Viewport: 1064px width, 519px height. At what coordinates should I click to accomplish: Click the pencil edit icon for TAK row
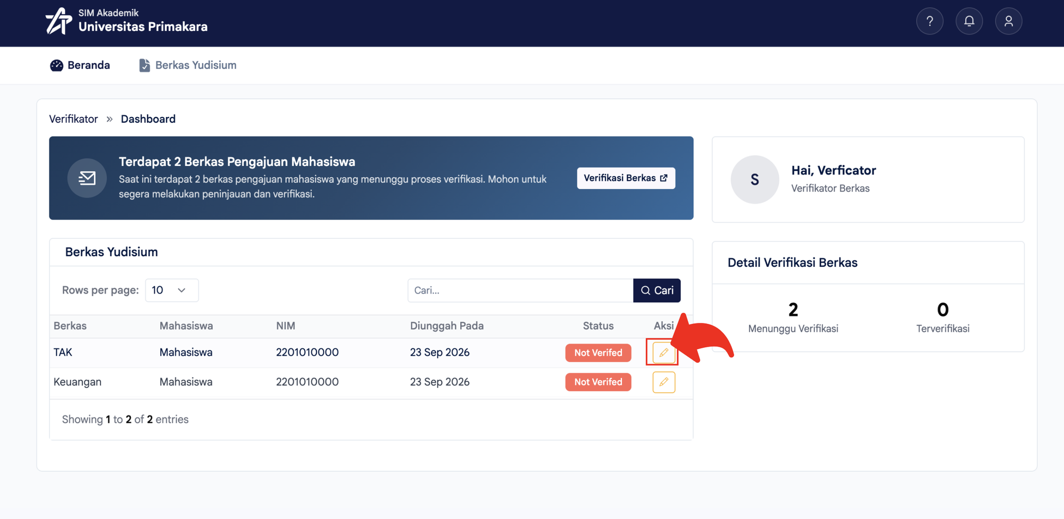[x=663, y=353]
